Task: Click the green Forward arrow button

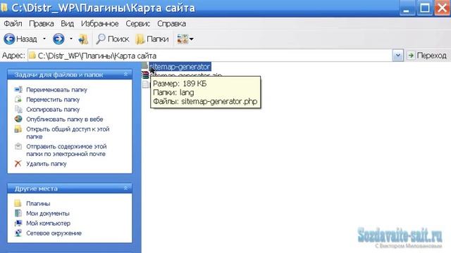Action: click(x=58, y=39)
